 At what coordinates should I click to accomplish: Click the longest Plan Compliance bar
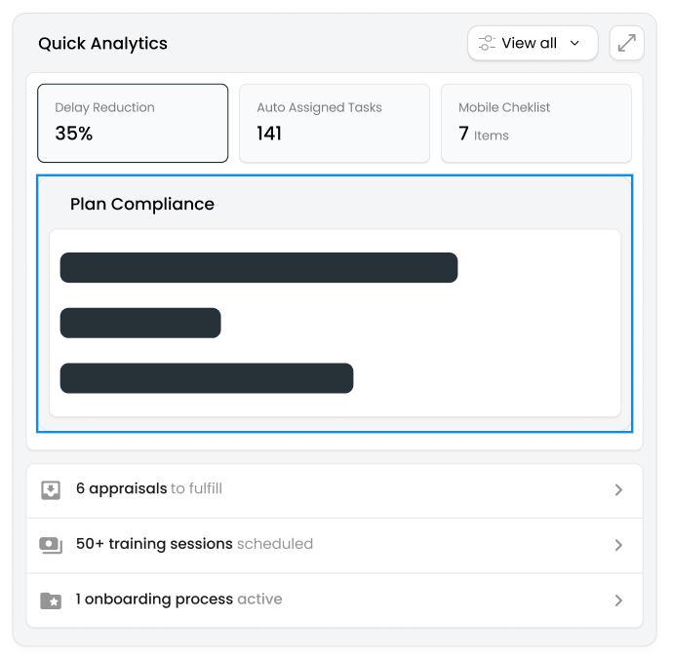point(258,268)
